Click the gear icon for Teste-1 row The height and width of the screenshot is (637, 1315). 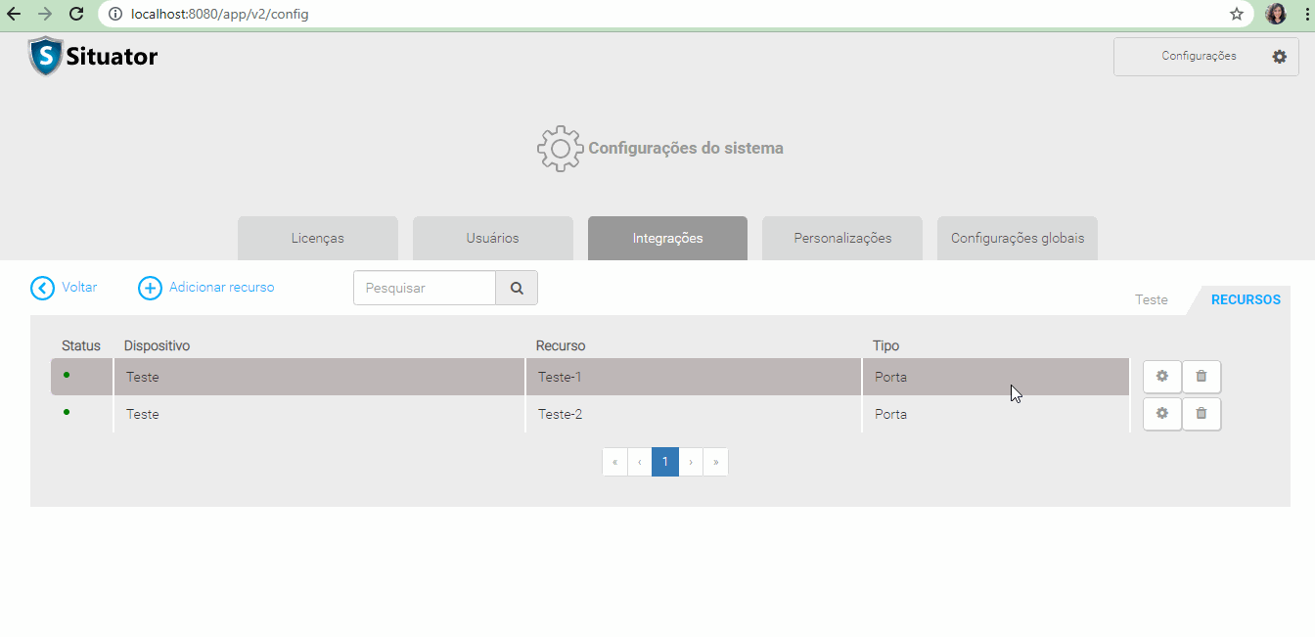[x=1161, y=377]
